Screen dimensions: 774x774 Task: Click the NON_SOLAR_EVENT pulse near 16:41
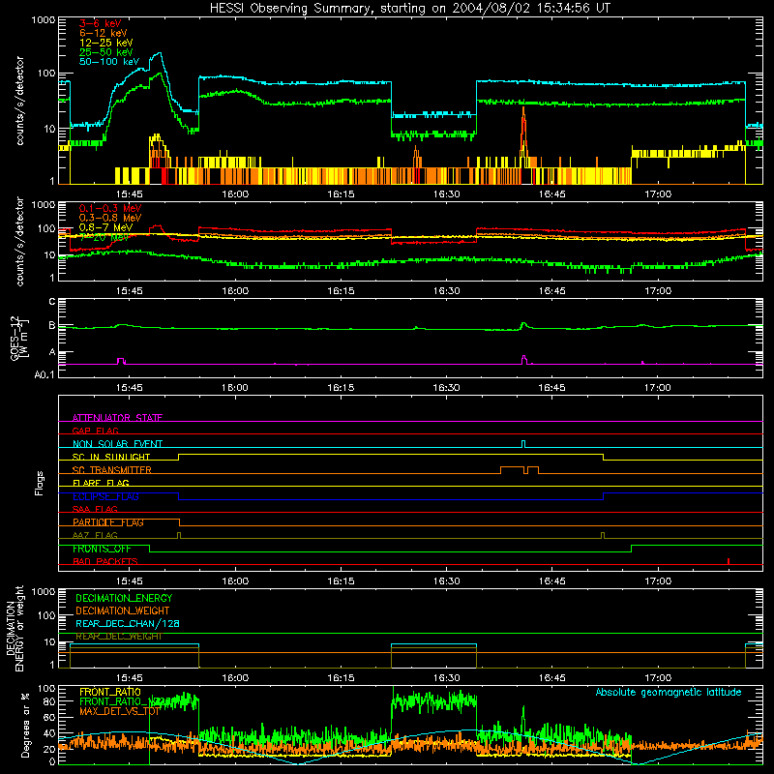(x=523, y=444)
